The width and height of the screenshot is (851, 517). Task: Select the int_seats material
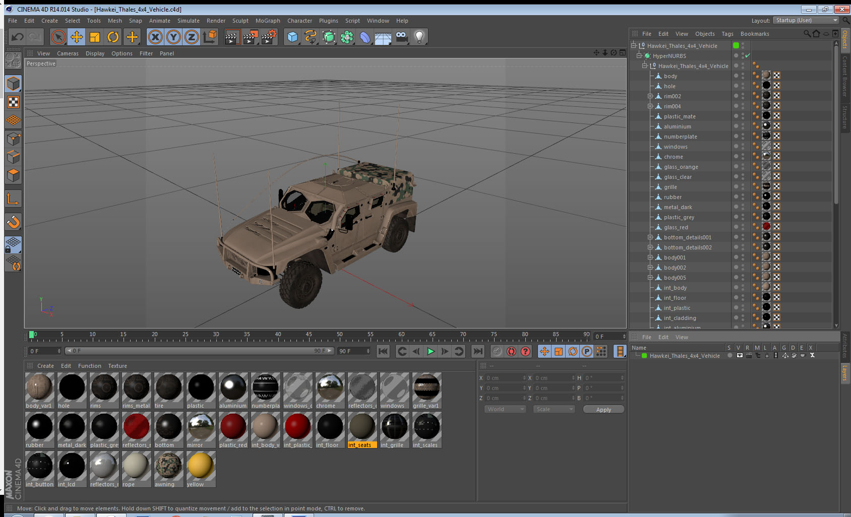pos(362,430)
